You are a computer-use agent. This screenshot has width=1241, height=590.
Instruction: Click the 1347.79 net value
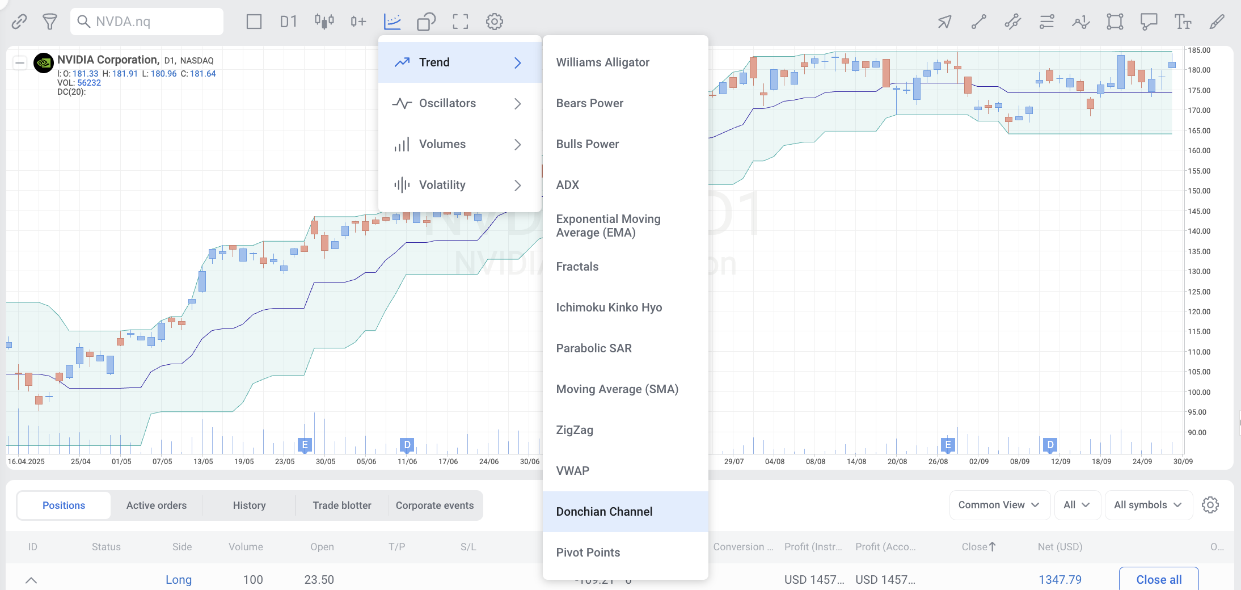(1060, 580)
